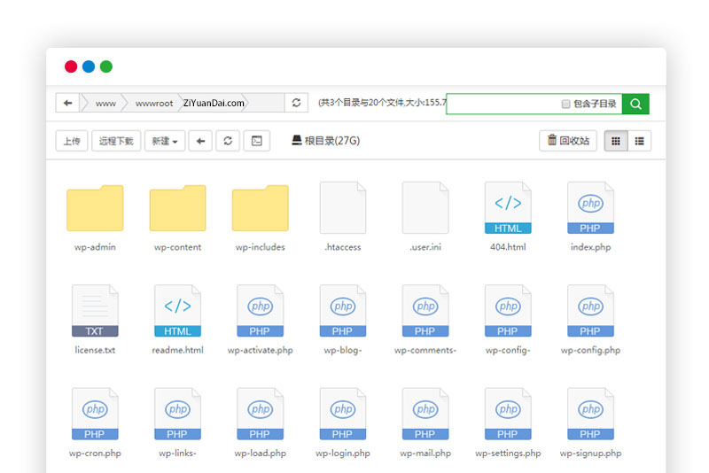Select the wp-mail.php file icon

point(425,414)
